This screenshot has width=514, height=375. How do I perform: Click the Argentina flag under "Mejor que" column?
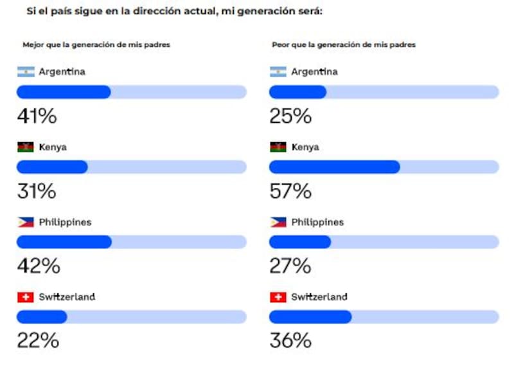25,72
